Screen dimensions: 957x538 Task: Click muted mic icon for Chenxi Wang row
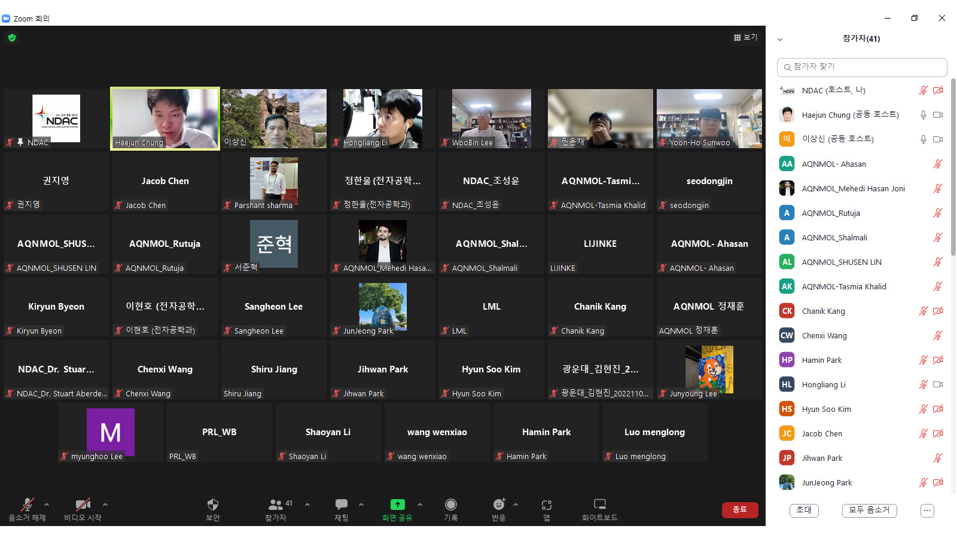click(938, 335)
